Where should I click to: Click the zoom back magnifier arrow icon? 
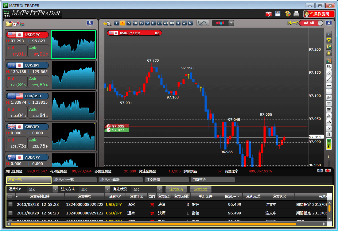pos(107,24)
